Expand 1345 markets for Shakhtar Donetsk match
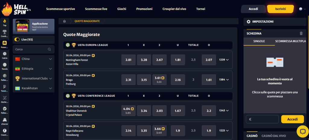Screen dimensions: 309x140 coord(224,110)
